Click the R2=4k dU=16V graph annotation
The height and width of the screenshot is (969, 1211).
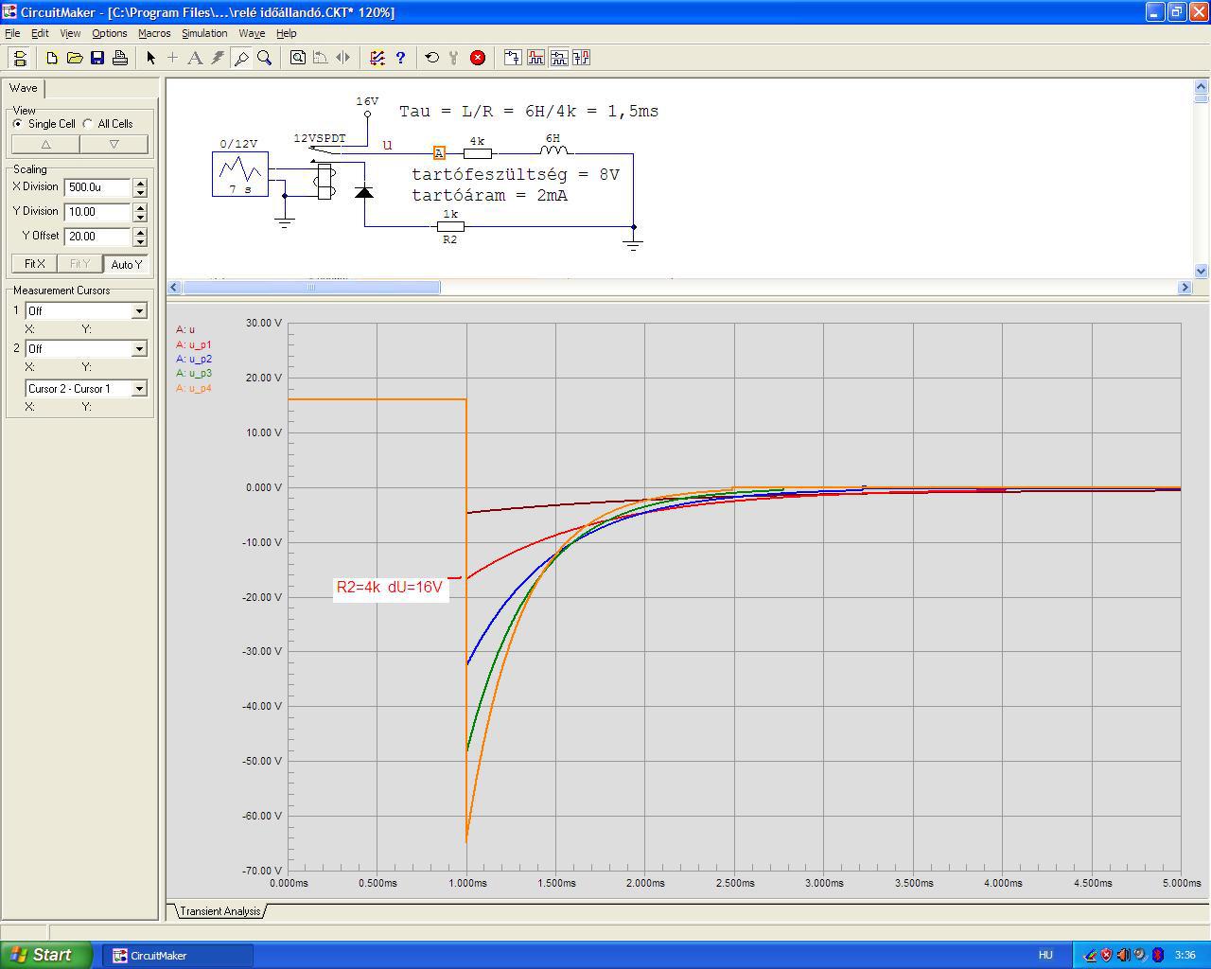(390, 588)
